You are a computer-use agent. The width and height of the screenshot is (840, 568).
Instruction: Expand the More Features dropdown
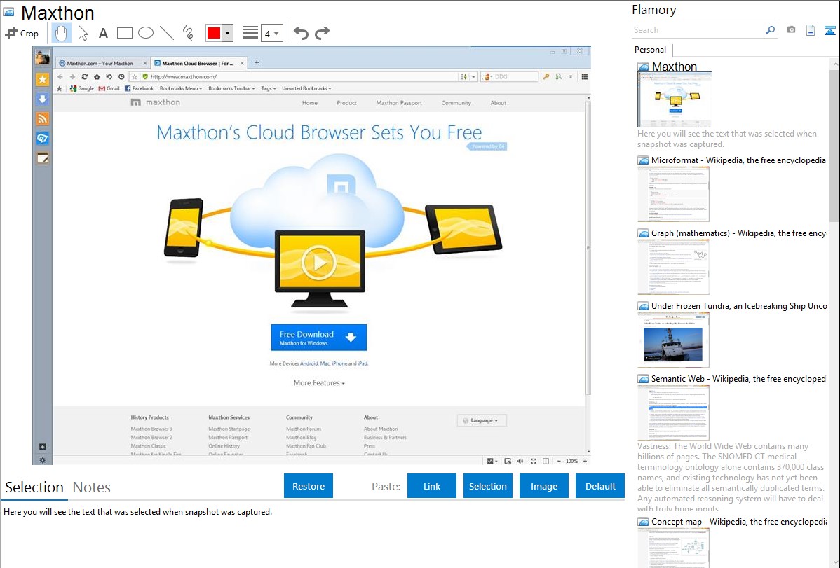tap(319, 383)
